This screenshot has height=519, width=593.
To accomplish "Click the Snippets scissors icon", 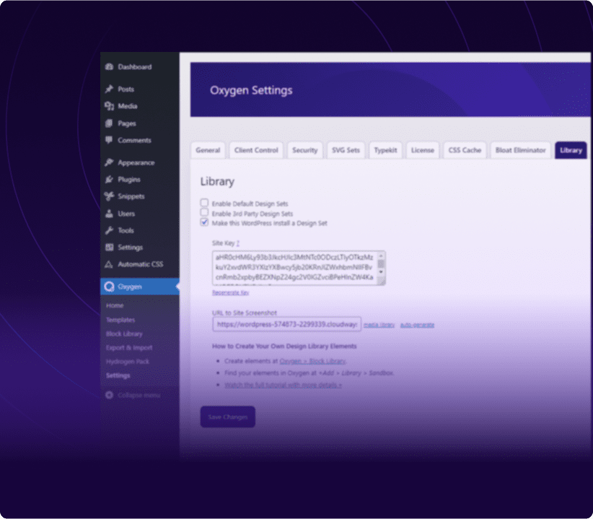I will point(110,196).
